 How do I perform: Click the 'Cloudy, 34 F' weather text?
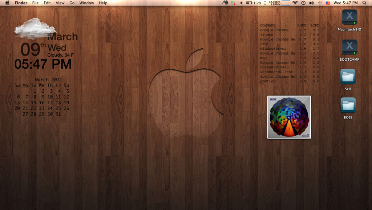tap(61, 55)
